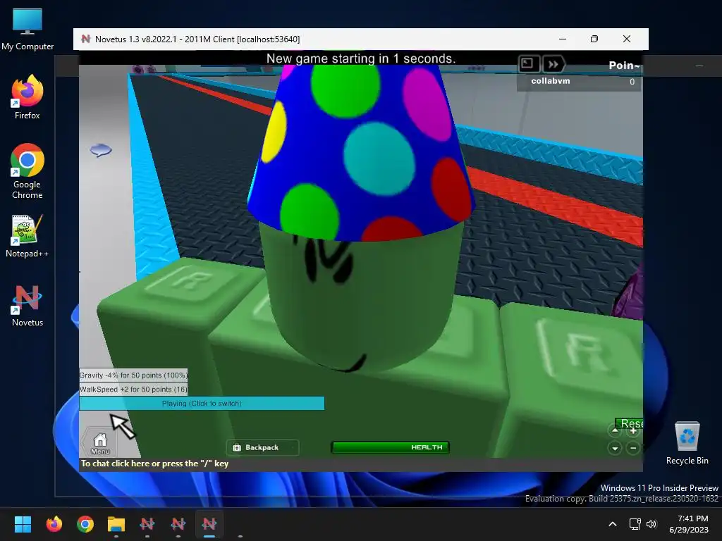Open Google Chrome desktop shortcut
This screenshot has height=541, width=722.
point(27,171)
